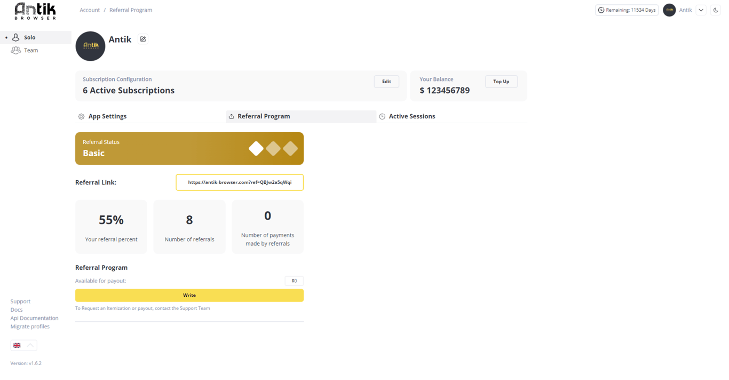Image resolution: width=729 pixels, height=380 pixels.
Task: Click Account in the breadcrumb
Action: click(90, 10)
